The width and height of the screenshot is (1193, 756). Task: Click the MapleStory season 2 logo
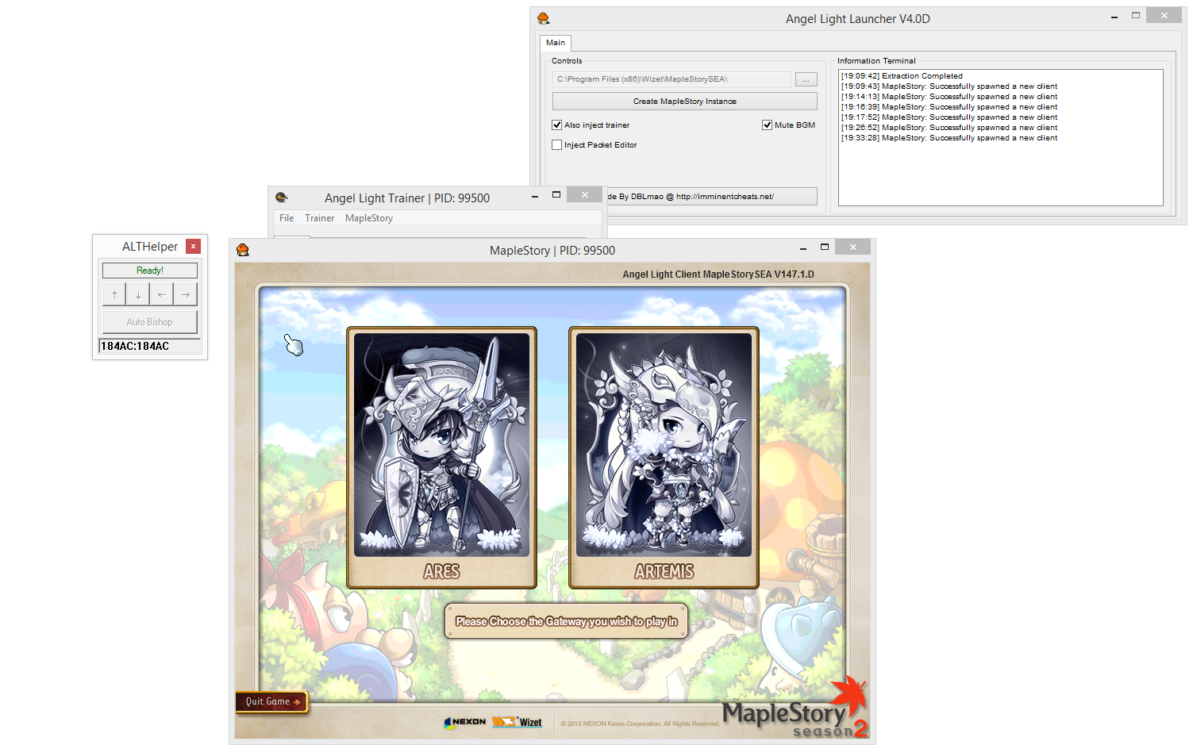coord(795,708)
